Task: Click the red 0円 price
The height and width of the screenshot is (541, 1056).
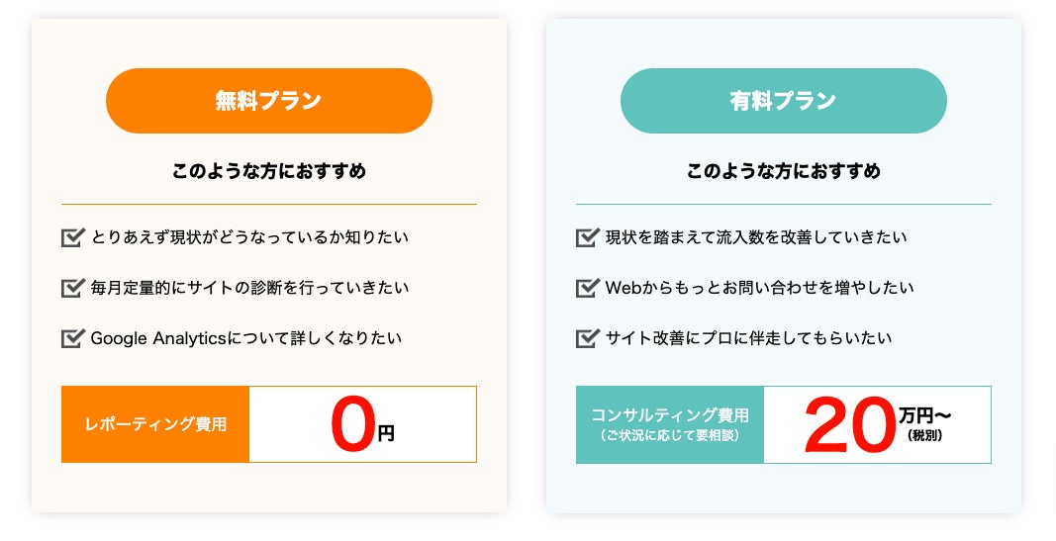Action: (x=361, y=426)
